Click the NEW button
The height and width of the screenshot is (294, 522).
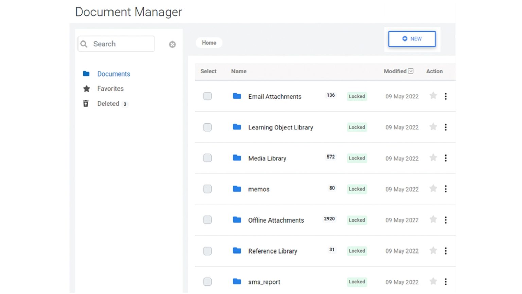point(412,39)
